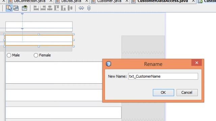This screenshot has width=216, height=121.
Task: Close the Rename dialog with X
Action: pyautogui.click(x=196, y=63)
